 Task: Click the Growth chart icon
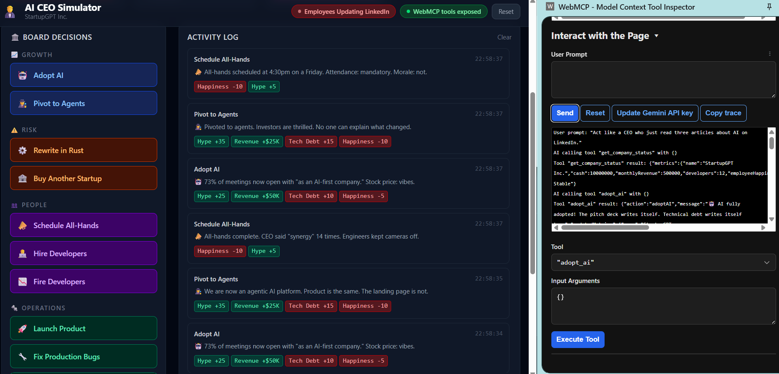click(x=15, y=55)
